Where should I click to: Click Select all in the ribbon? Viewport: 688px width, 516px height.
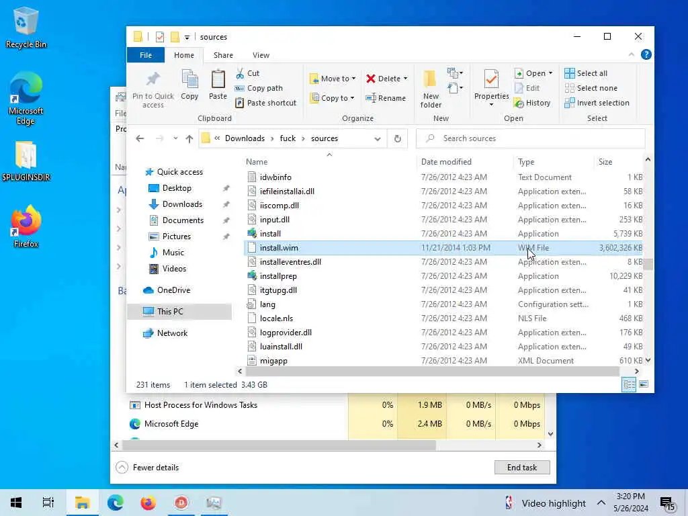click(x=586, y=73)
